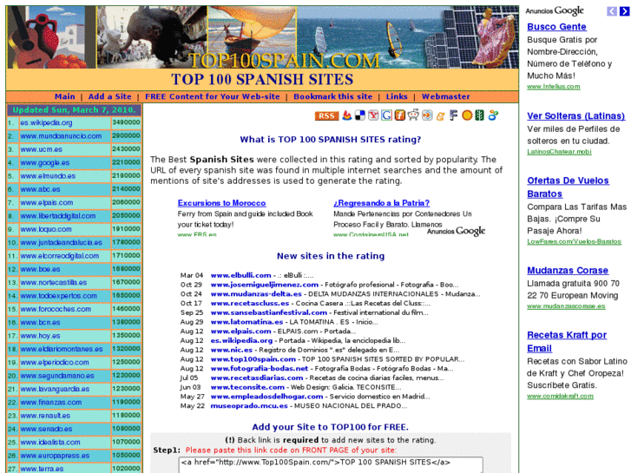The image size is (631, 473).
Task: Open the Mudanzas Corase ad
Action: click(568, 271)
